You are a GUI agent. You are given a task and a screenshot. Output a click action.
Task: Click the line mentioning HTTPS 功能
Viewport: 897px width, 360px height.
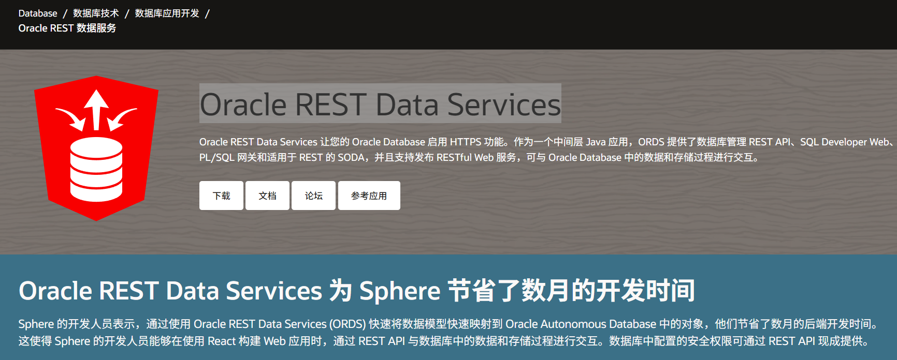547,142
